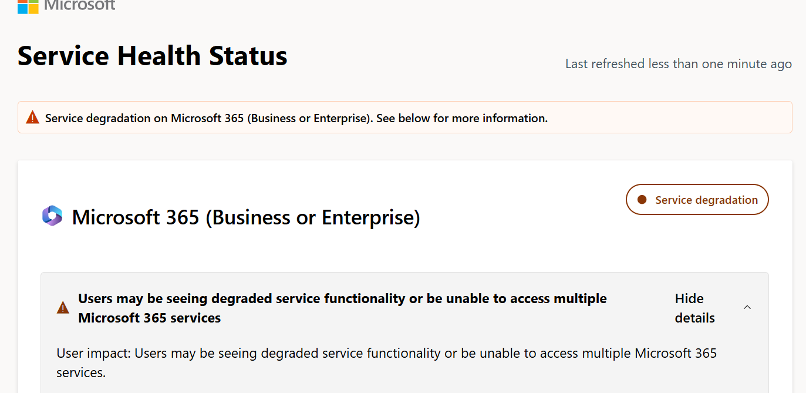This screenshot has width=806, height=393.
Task: Click the Service Health Status page heading
Action: coord(153,56)
